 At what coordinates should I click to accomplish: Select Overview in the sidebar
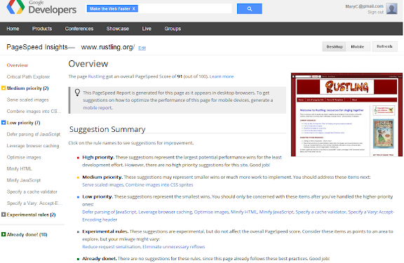(x=18, y=65)
